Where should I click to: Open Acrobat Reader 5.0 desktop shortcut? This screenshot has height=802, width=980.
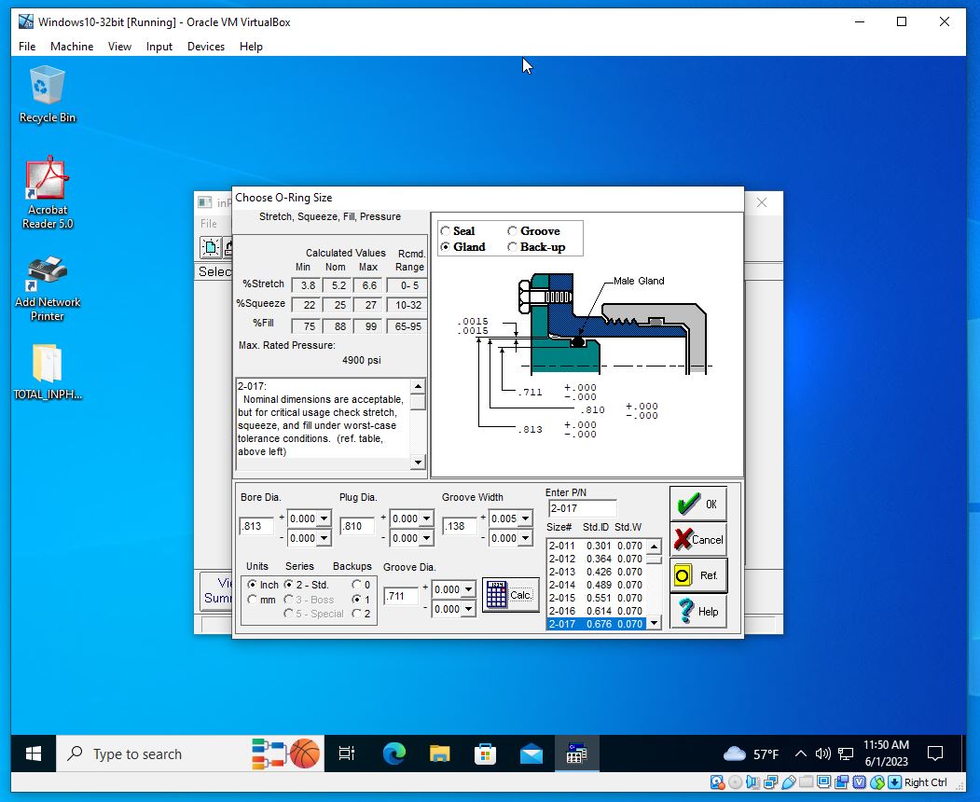click(47, 193)
